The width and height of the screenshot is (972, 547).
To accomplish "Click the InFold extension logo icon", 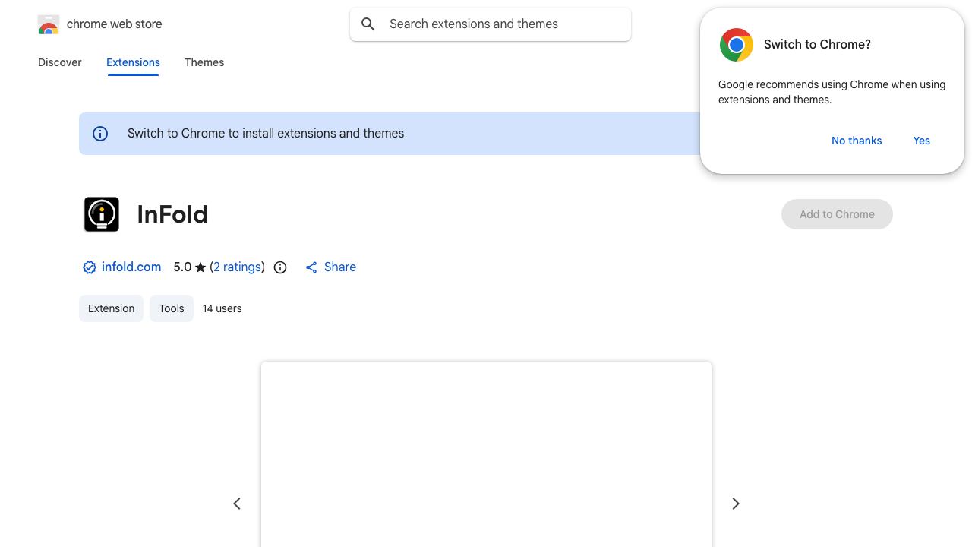I will click(x=102, y=214).
